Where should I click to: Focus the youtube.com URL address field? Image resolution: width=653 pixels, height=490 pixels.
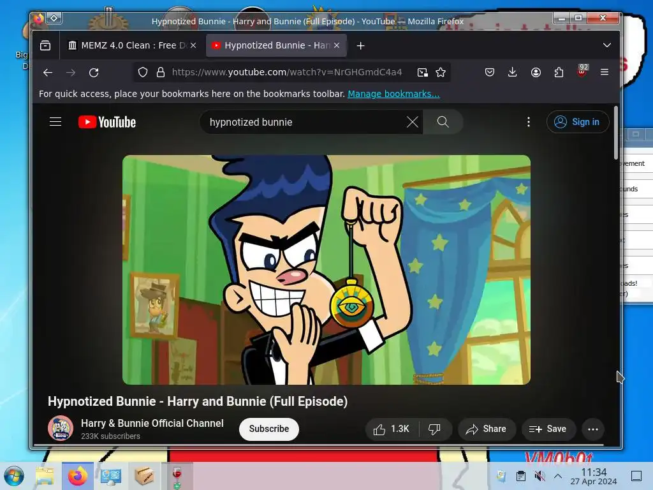pyautogui.click(x=287, y=73)
